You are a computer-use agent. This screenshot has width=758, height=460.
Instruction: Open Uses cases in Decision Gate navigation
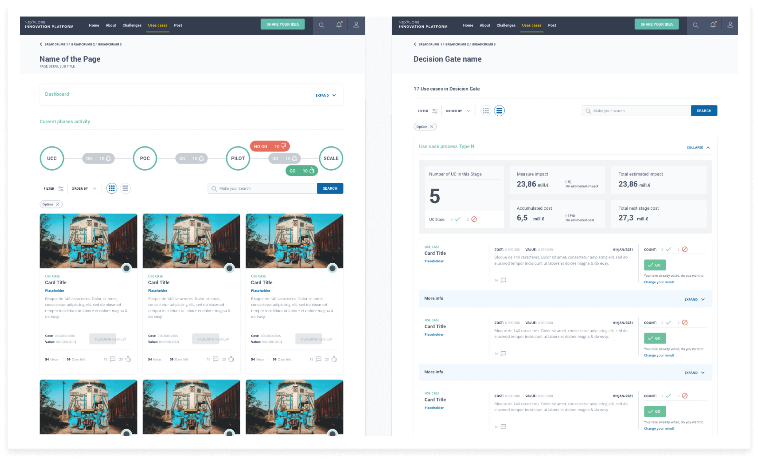[x=532, y=25]
